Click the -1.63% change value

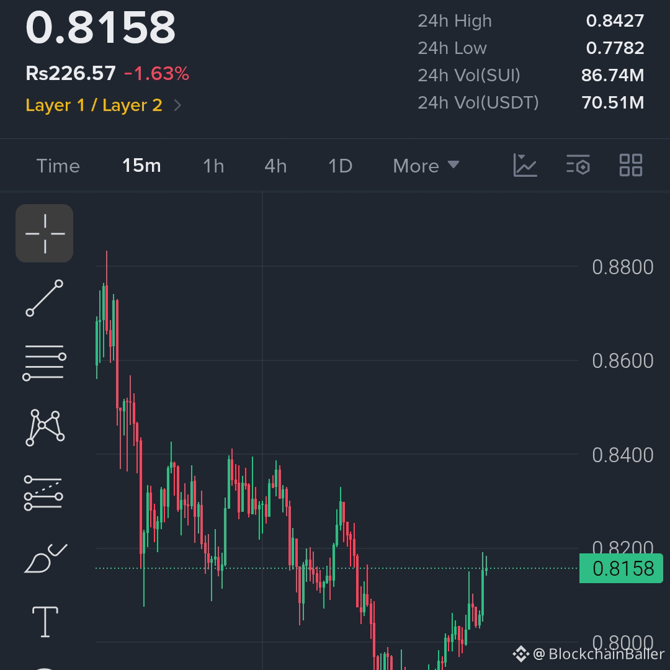click(156, 73)
